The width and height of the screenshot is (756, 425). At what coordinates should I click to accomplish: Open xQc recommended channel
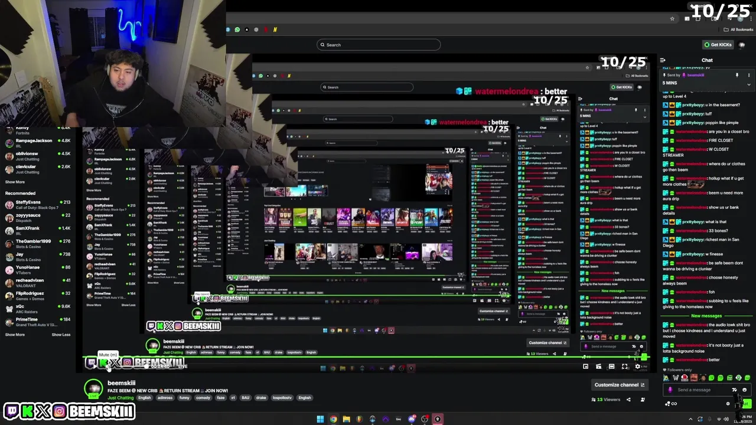38,309
